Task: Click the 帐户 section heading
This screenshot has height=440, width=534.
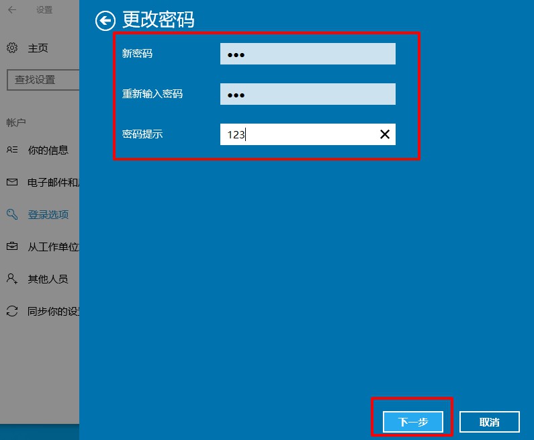Action: (16, 122)
